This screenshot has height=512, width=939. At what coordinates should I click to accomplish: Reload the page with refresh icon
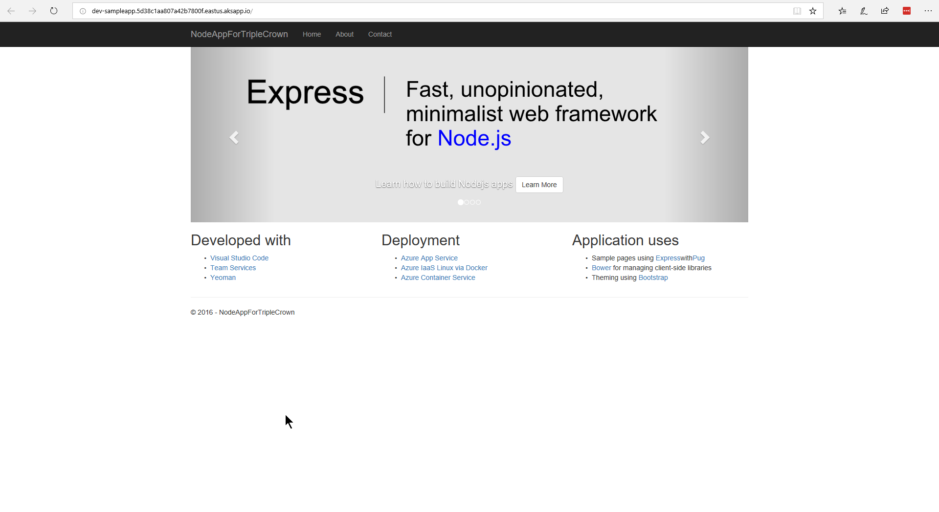point(54,11)
